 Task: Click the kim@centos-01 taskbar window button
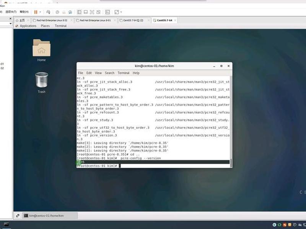tap(50, 216)
